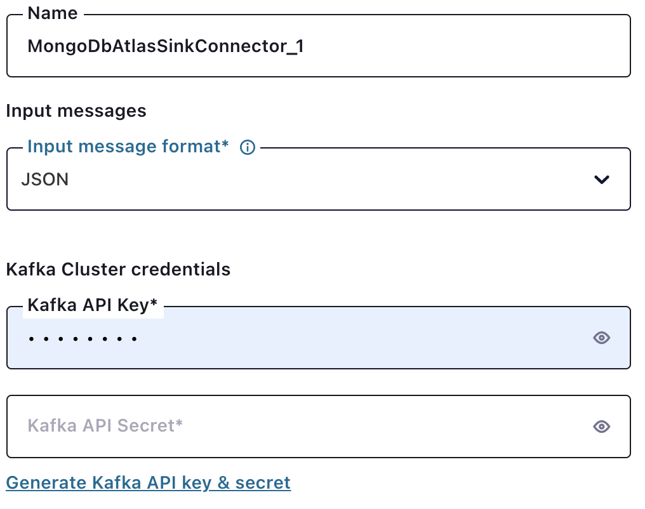Open the Input message format combo box

[317, 180]
